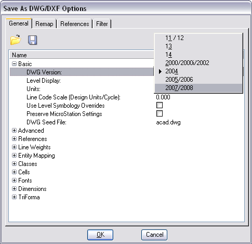Expand the Classes section
Viewport: 252px width, 244px height.
(14, 164)
